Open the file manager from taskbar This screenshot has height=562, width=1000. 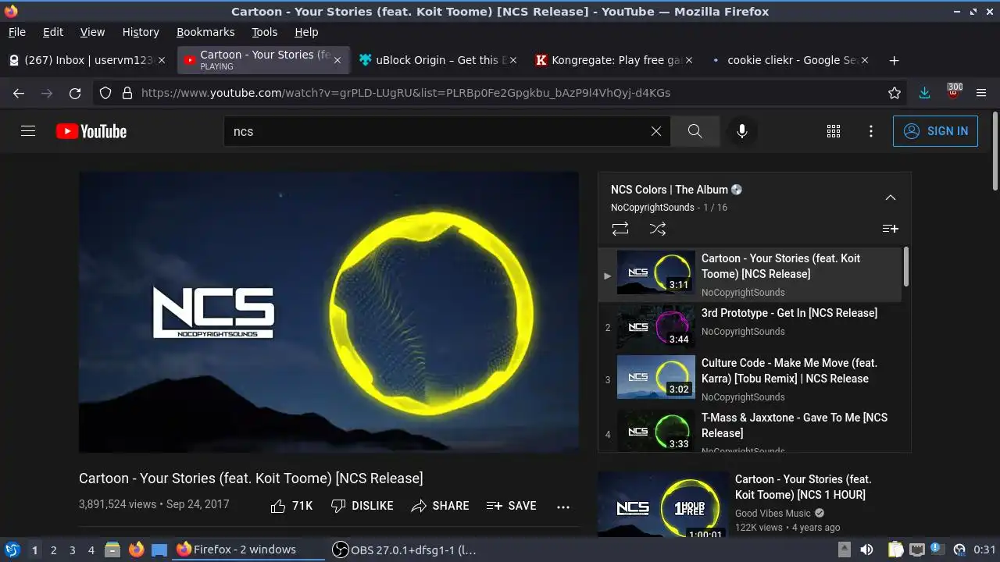point(112,550)
